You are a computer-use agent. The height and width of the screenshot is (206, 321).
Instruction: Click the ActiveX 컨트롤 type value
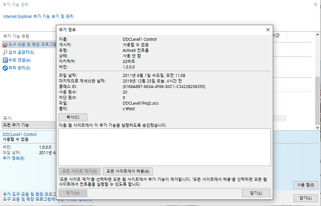tap(136, 50)
